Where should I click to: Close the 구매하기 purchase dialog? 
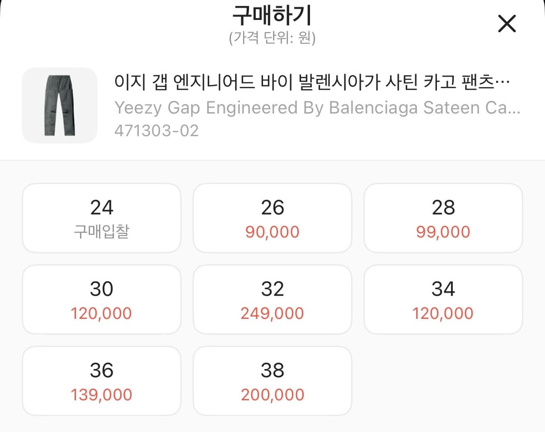tap(507, 23)
